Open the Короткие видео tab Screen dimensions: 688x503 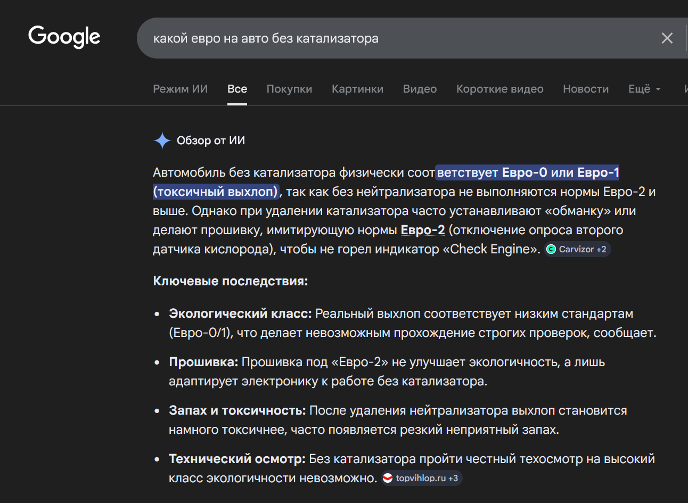click(499, 89)
